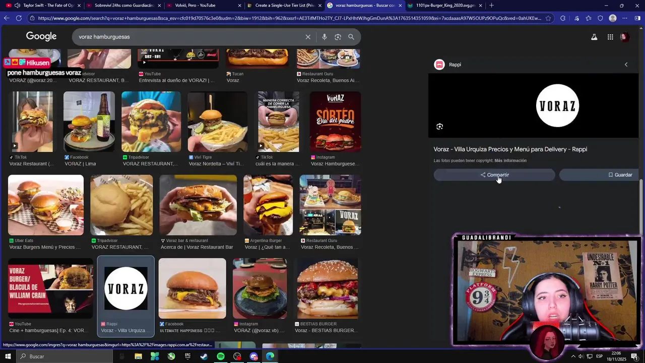Open the Google account avatar
Image resolution: width=645 pixels, height=363 pixels.
[624, 37]
